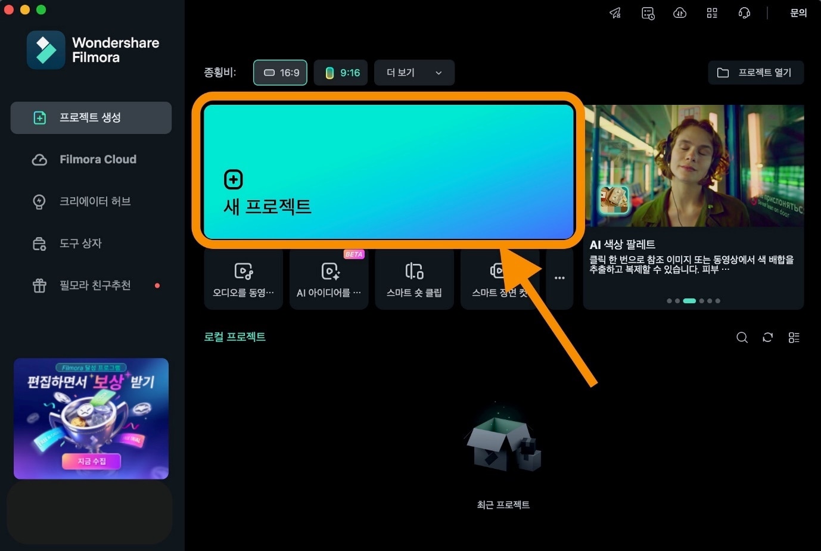Search local projects with magnifier icon

click(742, 338)
